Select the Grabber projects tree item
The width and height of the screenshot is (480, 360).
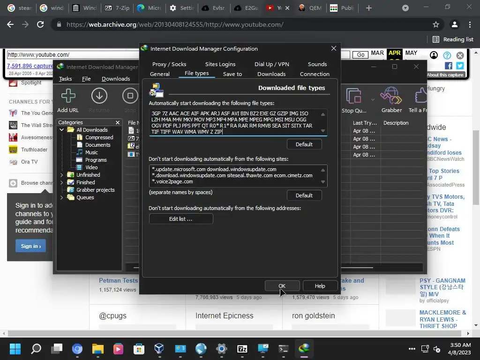point(95,190)
